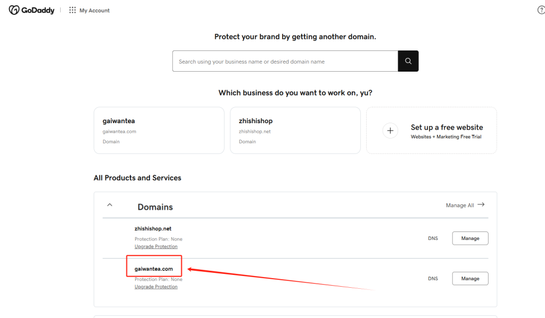The width and height of the screenshot is (545, 318).
Task: Click the help question mark icon
Action: pyautogui.click(x=541, y=10)
